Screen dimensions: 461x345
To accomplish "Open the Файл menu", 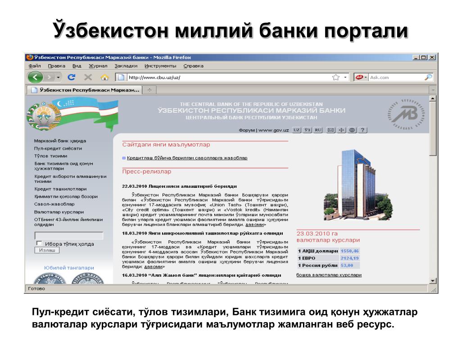I will coord(35,66).
